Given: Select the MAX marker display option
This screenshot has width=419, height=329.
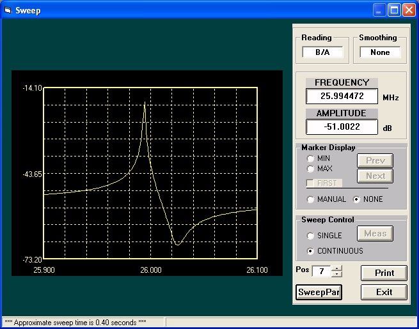Looking at the screenshot, I should [311, 169].
